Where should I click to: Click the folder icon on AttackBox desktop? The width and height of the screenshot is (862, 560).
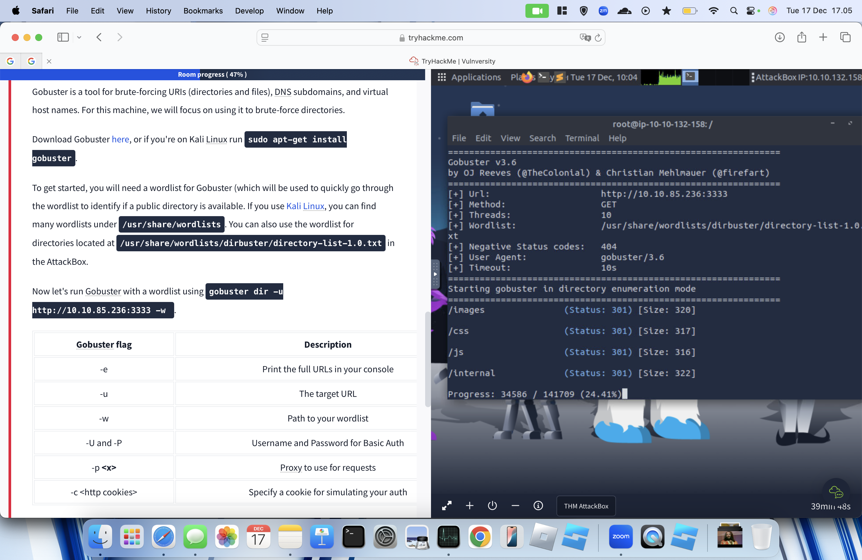[482, 109]
